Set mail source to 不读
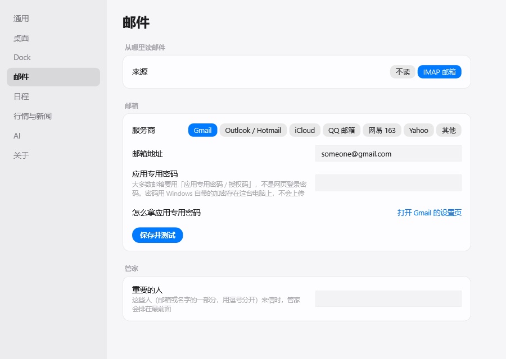 403,72
